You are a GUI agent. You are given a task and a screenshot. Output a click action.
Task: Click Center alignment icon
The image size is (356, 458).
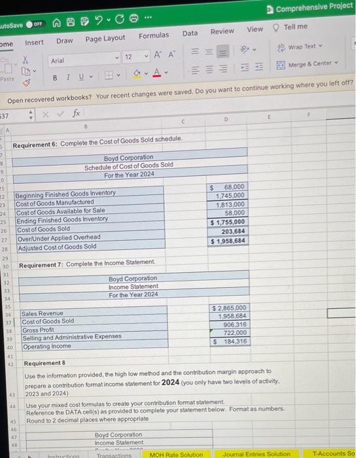[209, 69]
